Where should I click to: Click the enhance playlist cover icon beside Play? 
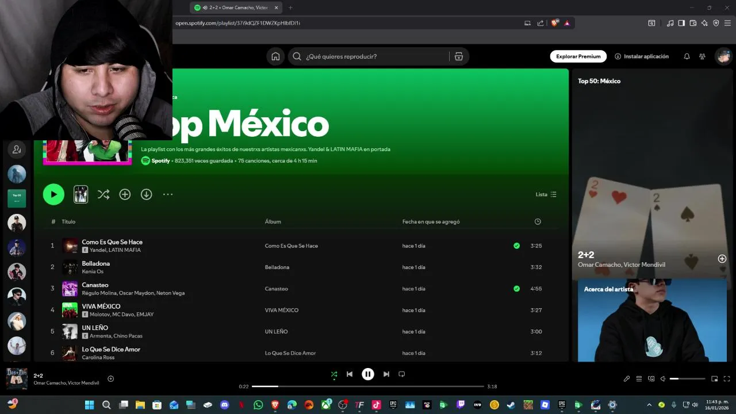click(81, 194)
